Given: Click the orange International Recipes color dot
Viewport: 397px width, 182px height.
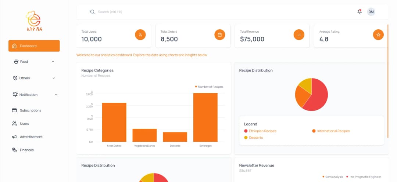Looking at the screenshot, I should 314,131.
